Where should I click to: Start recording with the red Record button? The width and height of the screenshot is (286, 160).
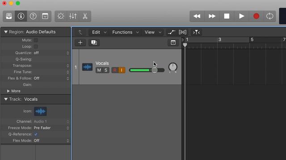(256, 16)
